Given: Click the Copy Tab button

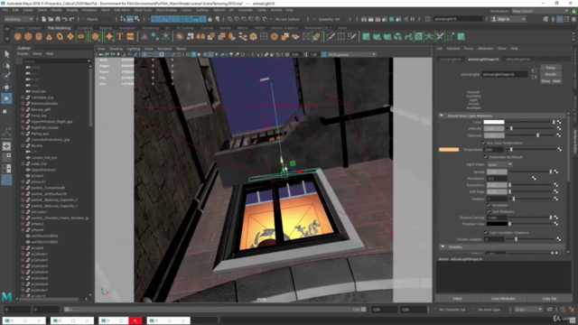Looking at the screenshot, I should pyautogui.click(x=549, y=299).
